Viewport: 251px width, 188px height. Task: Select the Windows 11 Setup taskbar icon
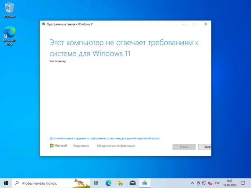[x=145, y=183]
